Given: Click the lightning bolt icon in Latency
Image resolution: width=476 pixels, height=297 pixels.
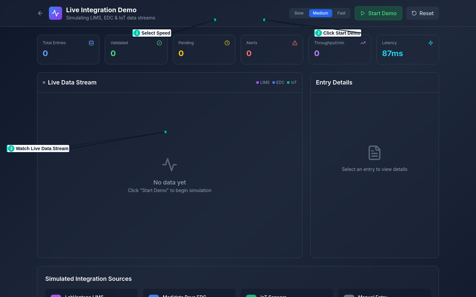Looking at the screenshot, I should 431,43.
